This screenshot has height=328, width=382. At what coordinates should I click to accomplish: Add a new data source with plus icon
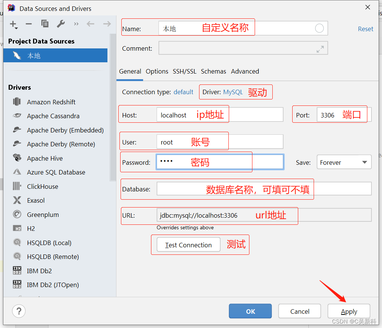point(14,24)
